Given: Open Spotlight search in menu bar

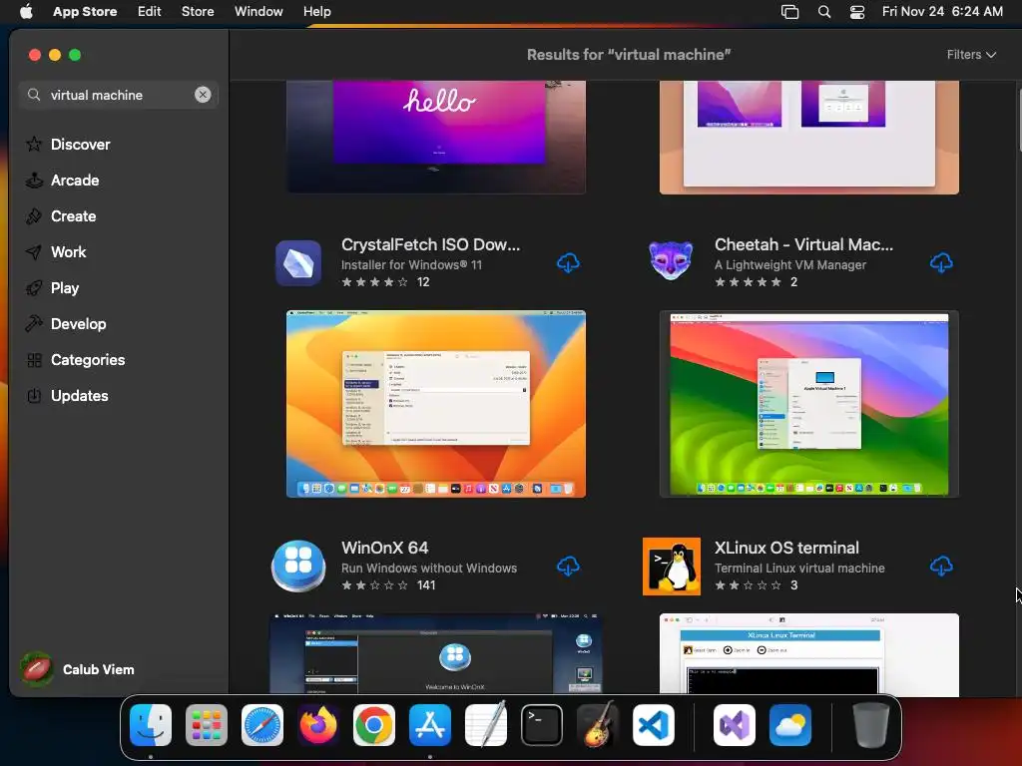Looking at the screenshot, I should click(823, 11).
